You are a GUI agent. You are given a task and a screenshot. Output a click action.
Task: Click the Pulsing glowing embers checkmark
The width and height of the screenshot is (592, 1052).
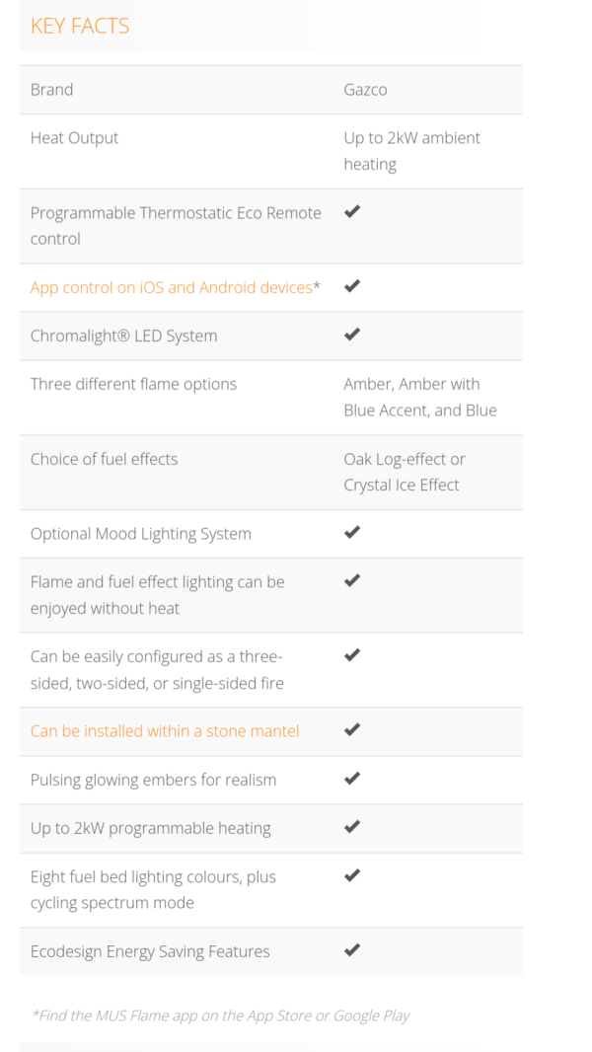coord(352,779)
